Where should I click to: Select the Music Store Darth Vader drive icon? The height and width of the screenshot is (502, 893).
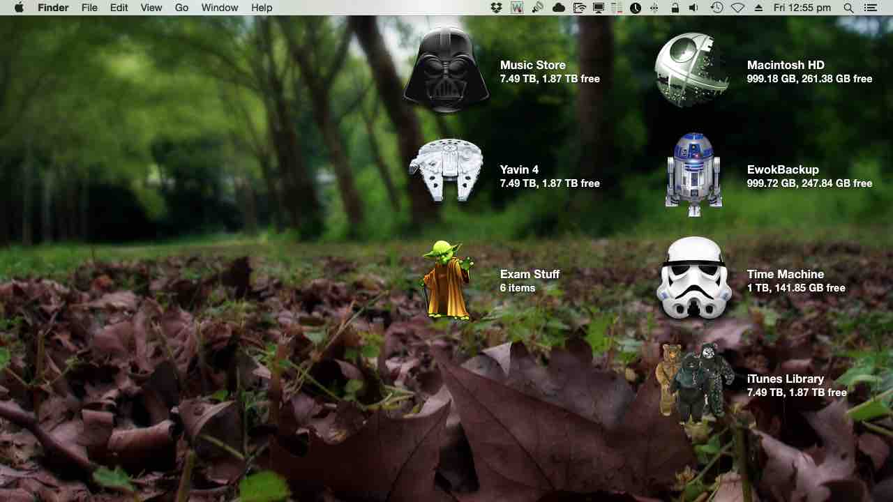(x=446, y=70)
